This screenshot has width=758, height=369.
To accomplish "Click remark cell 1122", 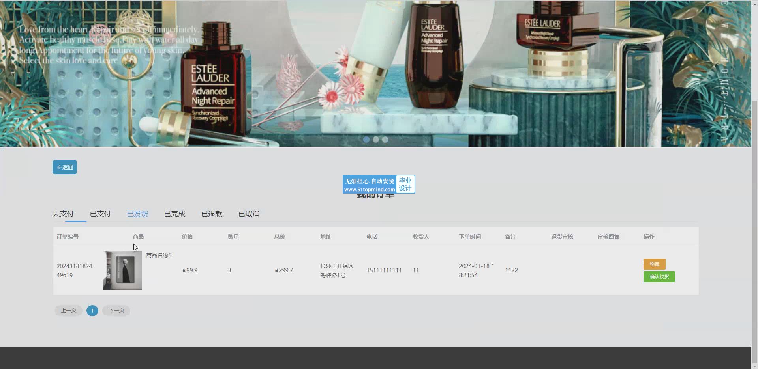I will click(511, 270).
